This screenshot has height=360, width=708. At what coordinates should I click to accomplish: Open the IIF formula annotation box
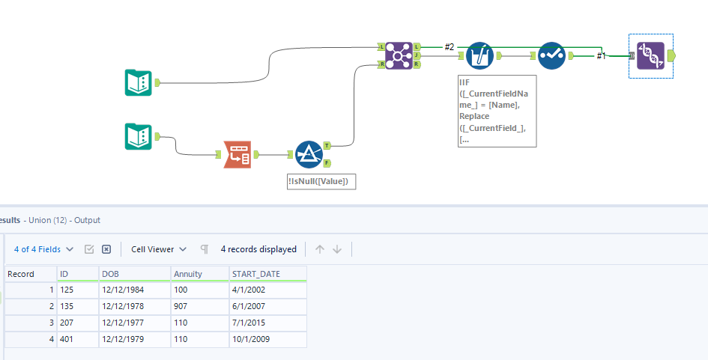(x=497, y=111)
